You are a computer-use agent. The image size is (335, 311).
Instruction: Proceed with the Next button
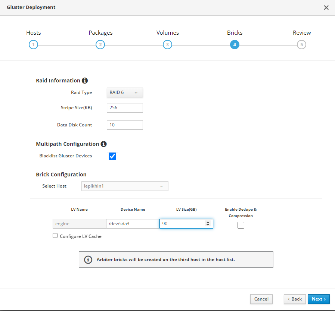[319, 299]
